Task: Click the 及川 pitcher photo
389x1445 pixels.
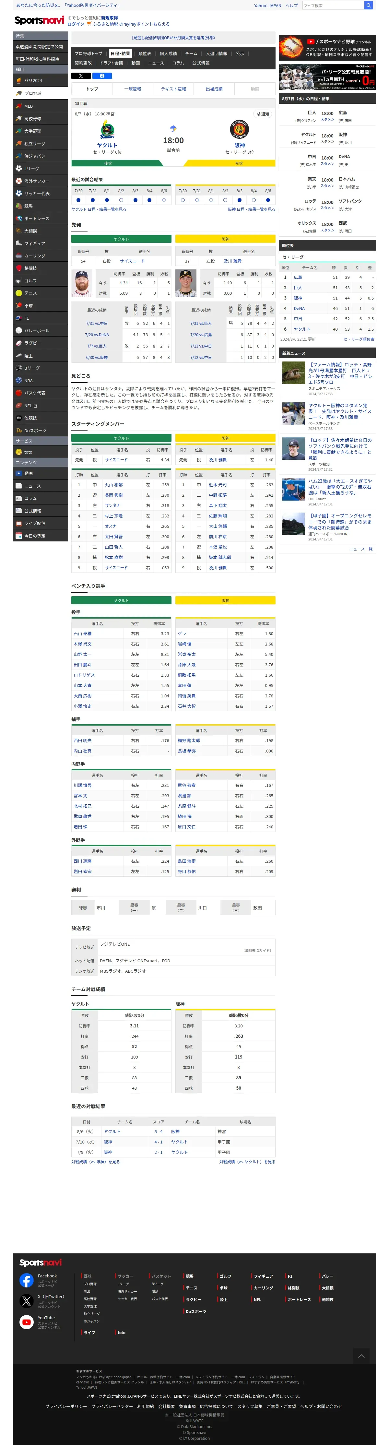Action: tap(185, 284)
